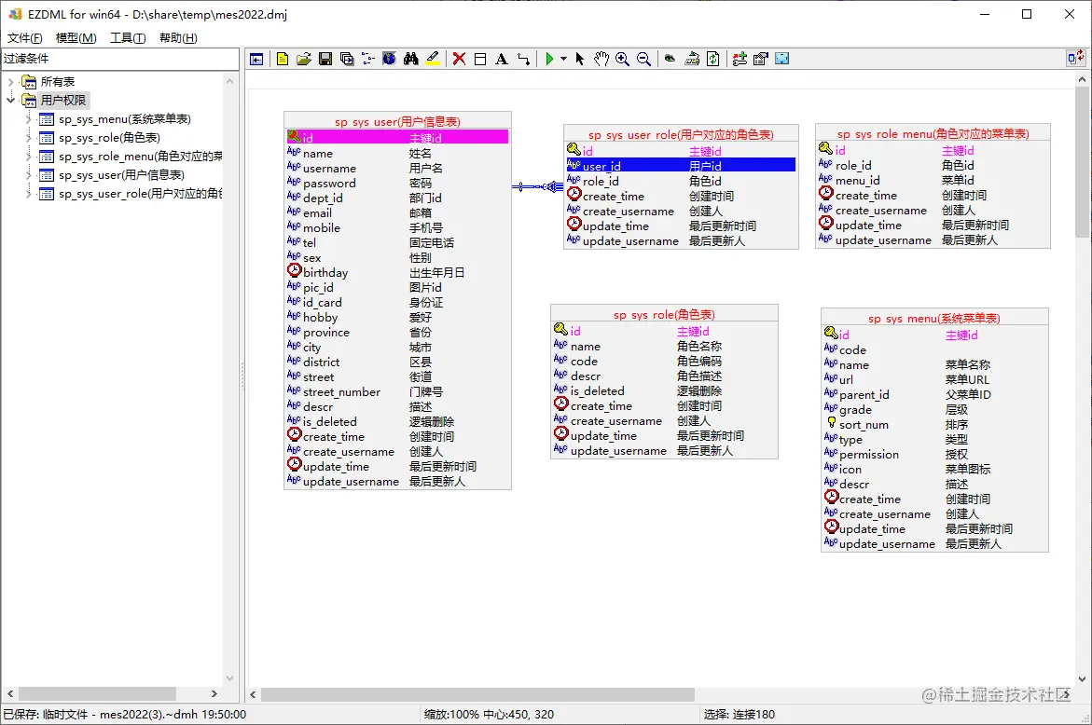Click the binoculars find icon
The width and height of the screenshot is (1092, 725).
pos(411,59)
